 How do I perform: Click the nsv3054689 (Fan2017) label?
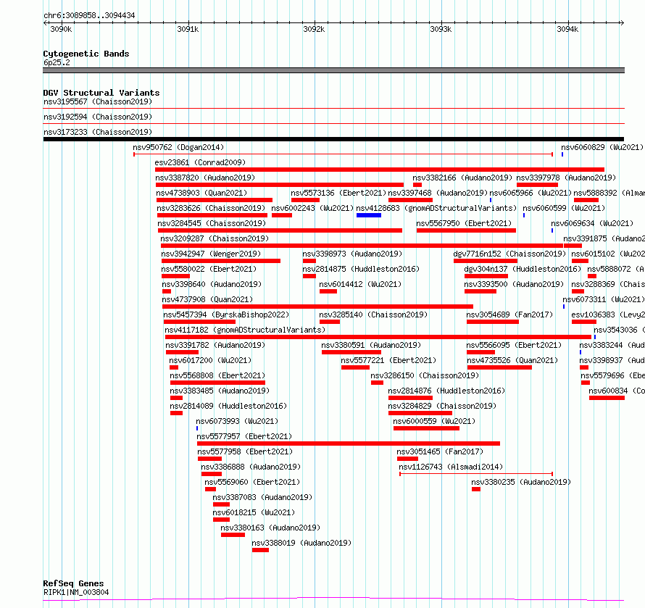[x=509, y=315]
